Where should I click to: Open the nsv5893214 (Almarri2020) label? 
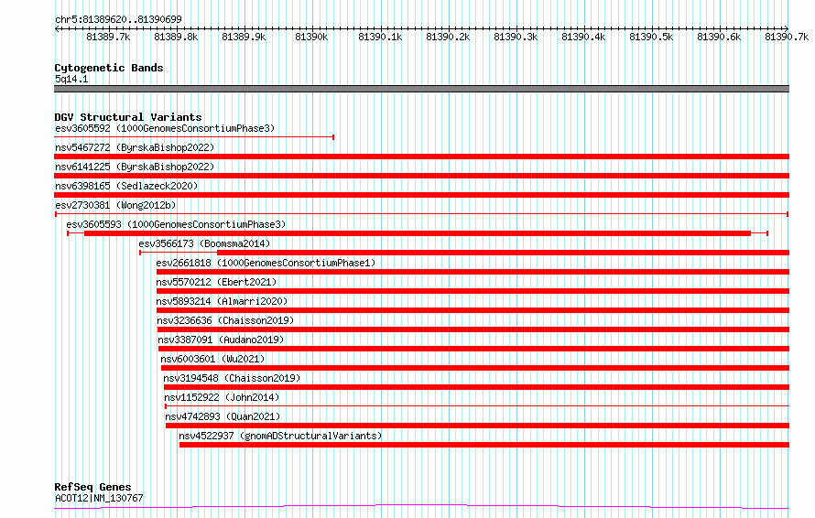(222, 301)
